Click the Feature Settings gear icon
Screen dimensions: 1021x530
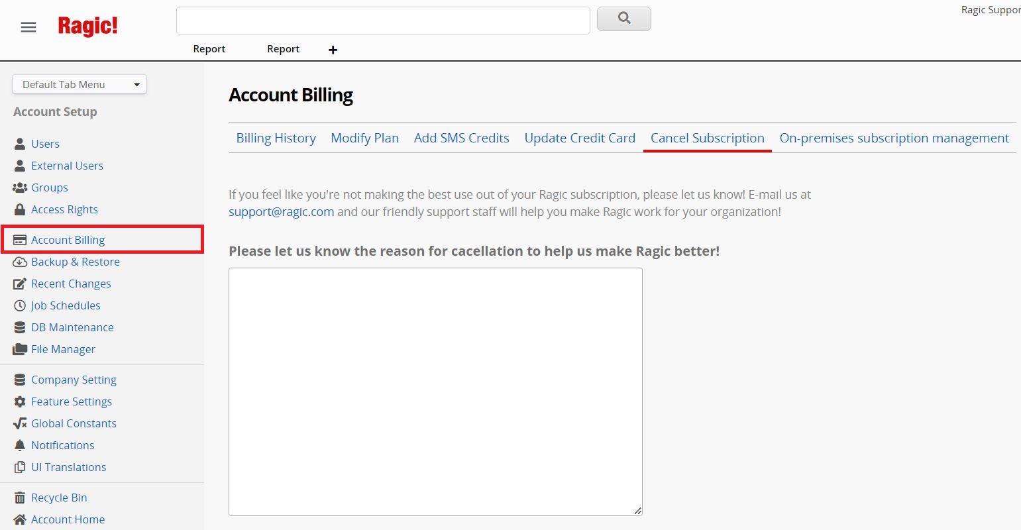pos(20,401)
